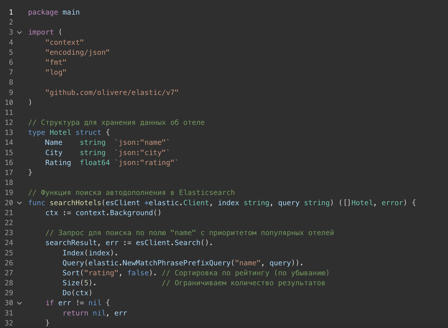Place cursor on the Rating field name
Image resolution: width=448 pixels, height=328 pixels.
(58, 163)
